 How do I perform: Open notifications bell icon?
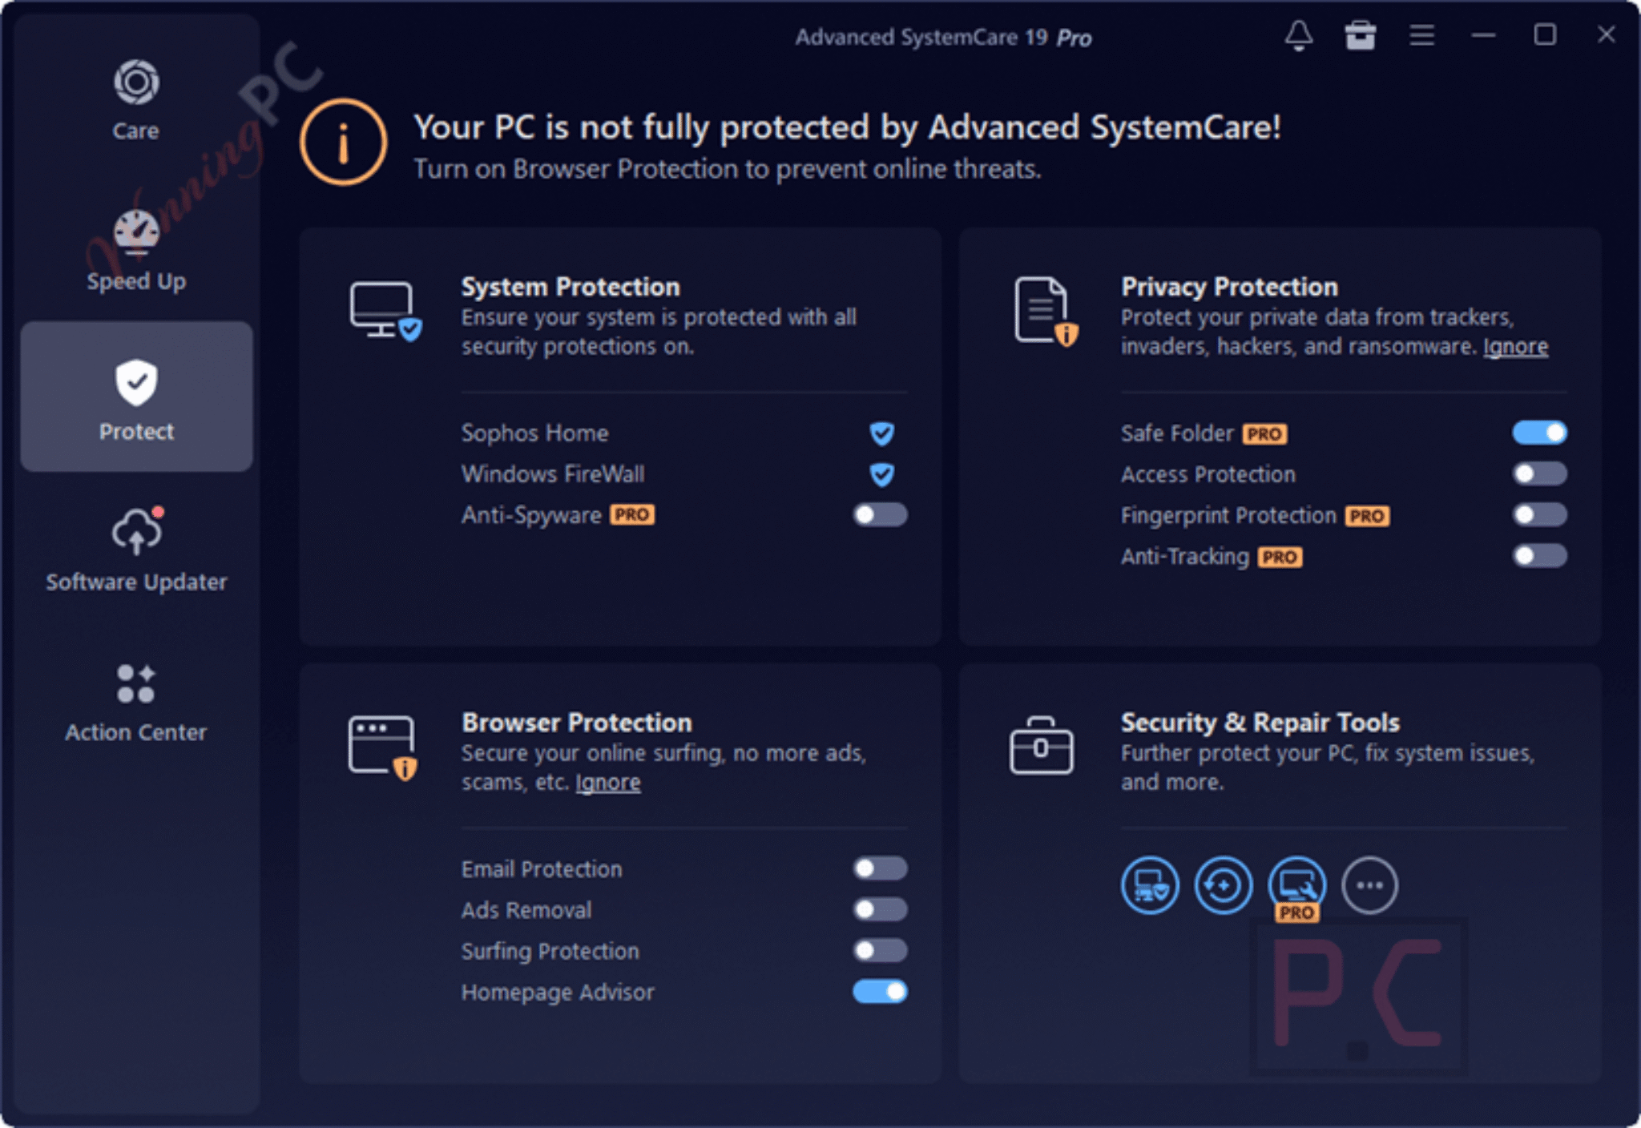tap(1299, 36)
